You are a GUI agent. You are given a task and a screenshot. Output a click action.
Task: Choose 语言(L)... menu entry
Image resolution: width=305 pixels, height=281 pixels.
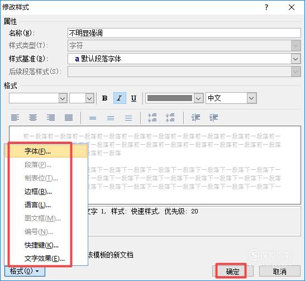(x=46, y=205)
